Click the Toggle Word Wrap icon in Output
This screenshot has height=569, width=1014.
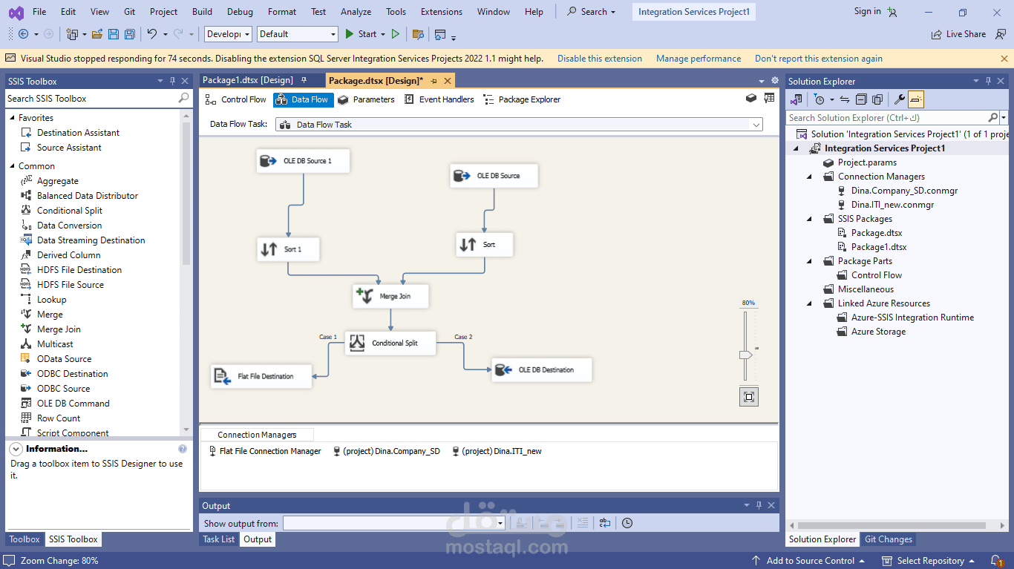coord(605,523)
